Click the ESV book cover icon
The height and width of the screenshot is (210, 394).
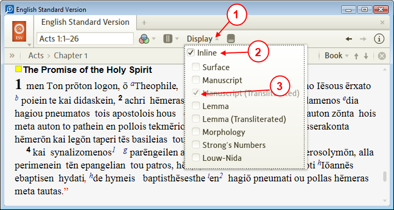point(19,31)
